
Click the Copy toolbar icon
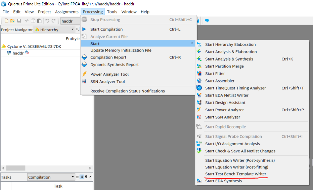(33, 21)
